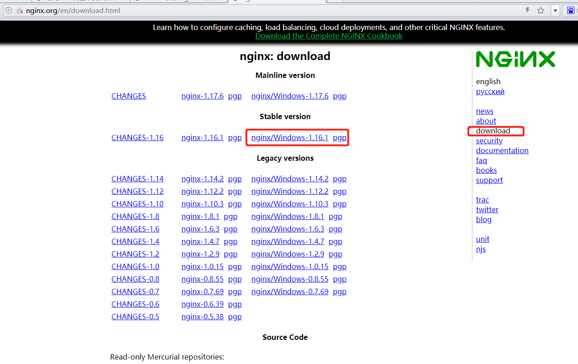Download nginx/Windows-1.16.1 stable
578x364 pixels.
tap(290, 137)
